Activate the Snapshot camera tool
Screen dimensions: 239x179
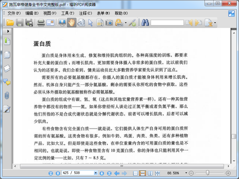109,23
